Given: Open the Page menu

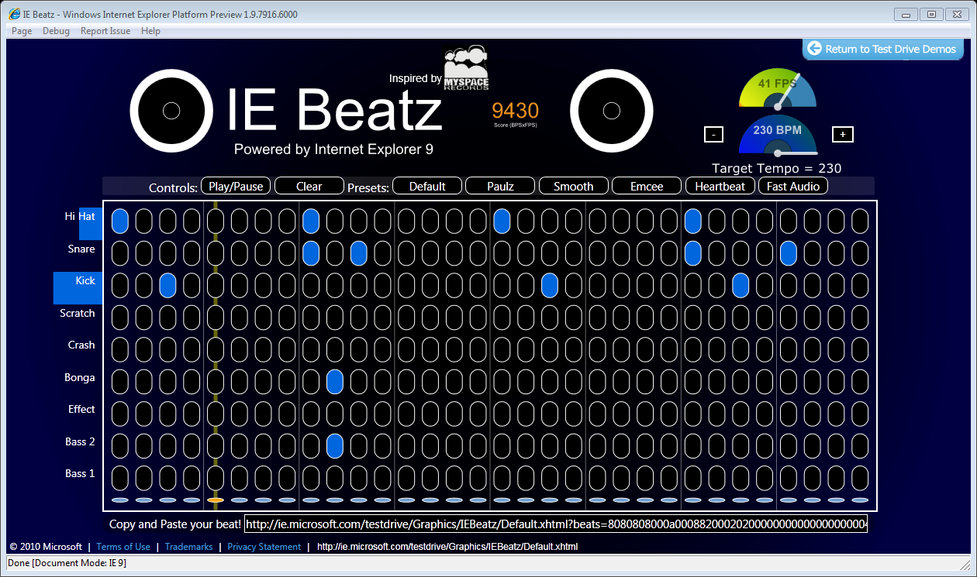Looking at the screenshot, I should pos(22,31).
